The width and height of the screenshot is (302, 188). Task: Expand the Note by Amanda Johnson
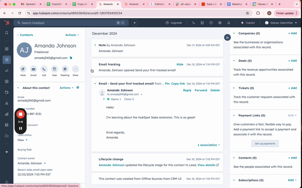[x=95, y=45]
